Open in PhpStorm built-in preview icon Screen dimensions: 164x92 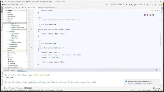145,15
